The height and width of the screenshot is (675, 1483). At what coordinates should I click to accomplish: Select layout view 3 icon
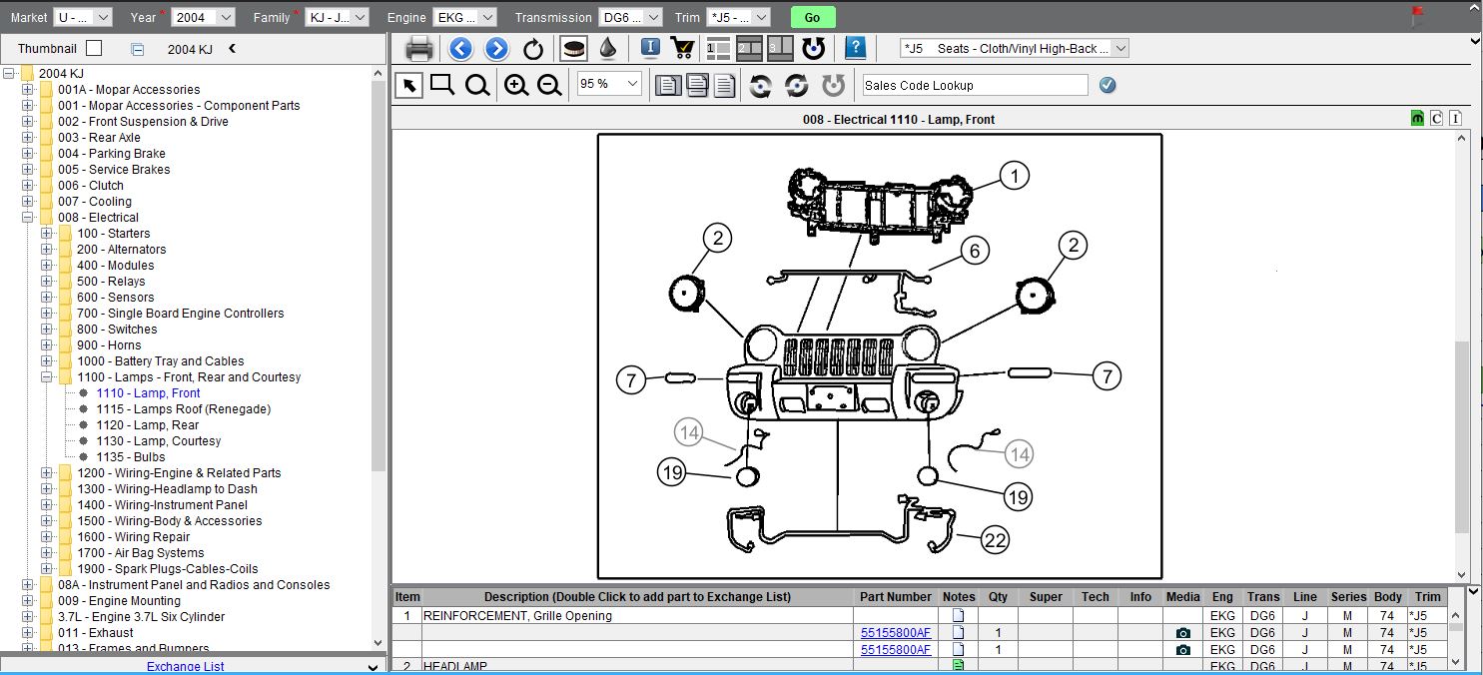pyautogui.click(x=780, y=48)
